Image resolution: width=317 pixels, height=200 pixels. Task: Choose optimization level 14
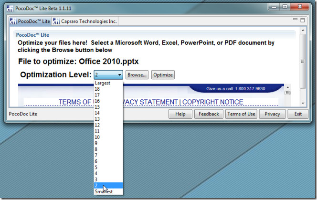[x=108, y=113]
